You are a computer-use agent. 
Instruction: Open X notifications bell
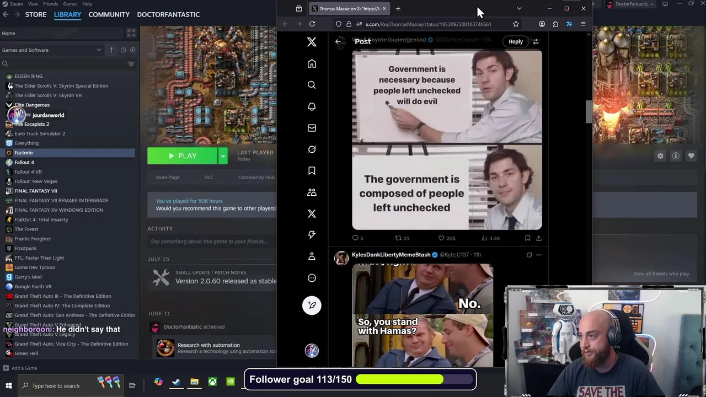point(312,106)
